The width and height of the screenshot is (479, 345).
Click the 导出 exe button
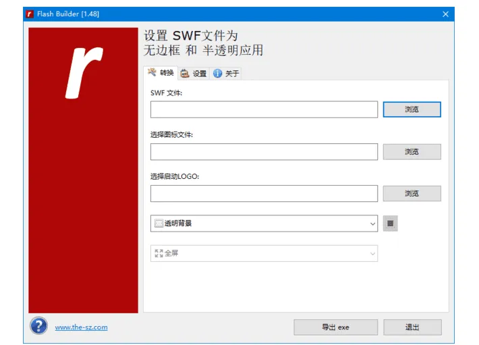(335, 327)
